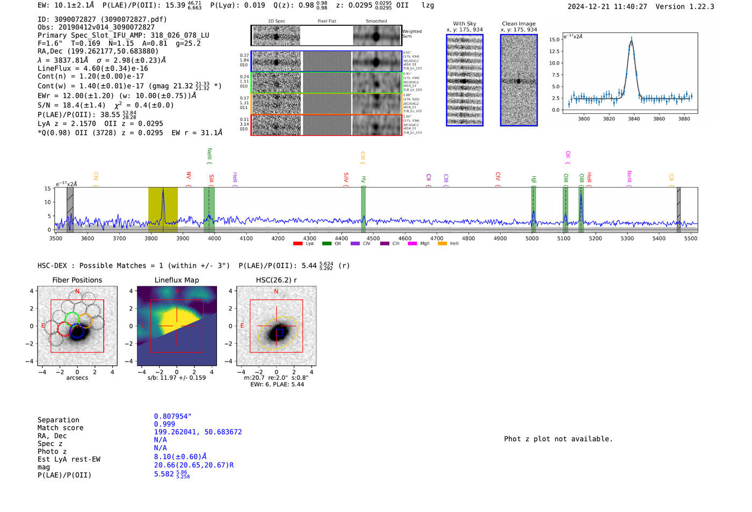This screenshot has width=752, height=512.
Task: Click the Weighted Sum 2D spectrum strip
Action: (326, 36)
